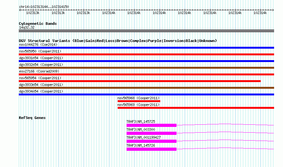Click the red esv27166 loss bar
This screenshot has height=167, width=283.
[146, 74]
